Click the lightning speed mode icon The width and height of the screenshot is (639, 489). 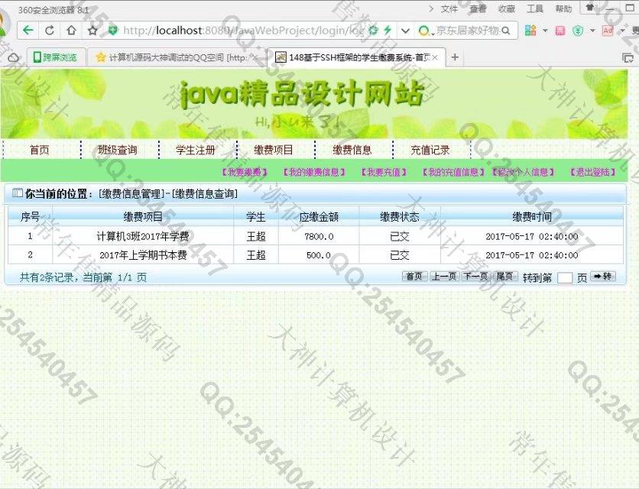coord(388,31)
